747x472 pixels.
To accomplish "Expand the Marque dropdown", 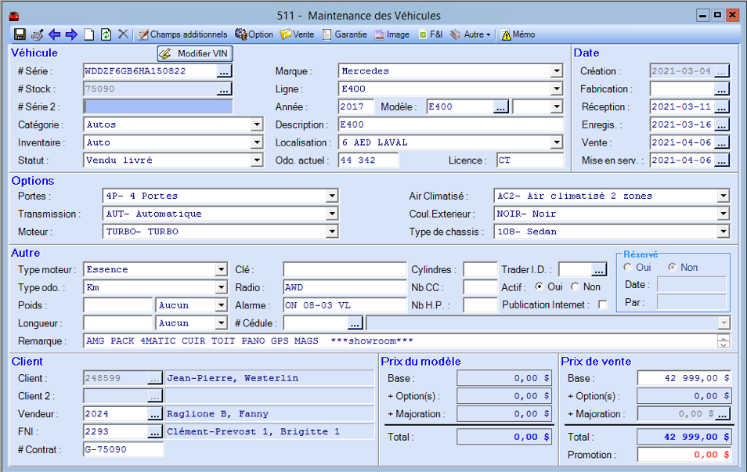I will 556,71.
